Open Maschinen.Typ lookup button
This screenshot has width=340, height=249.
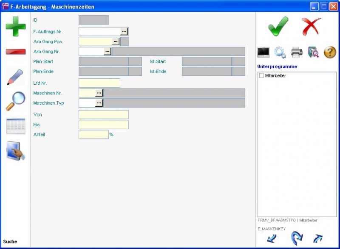click(99, 103)
